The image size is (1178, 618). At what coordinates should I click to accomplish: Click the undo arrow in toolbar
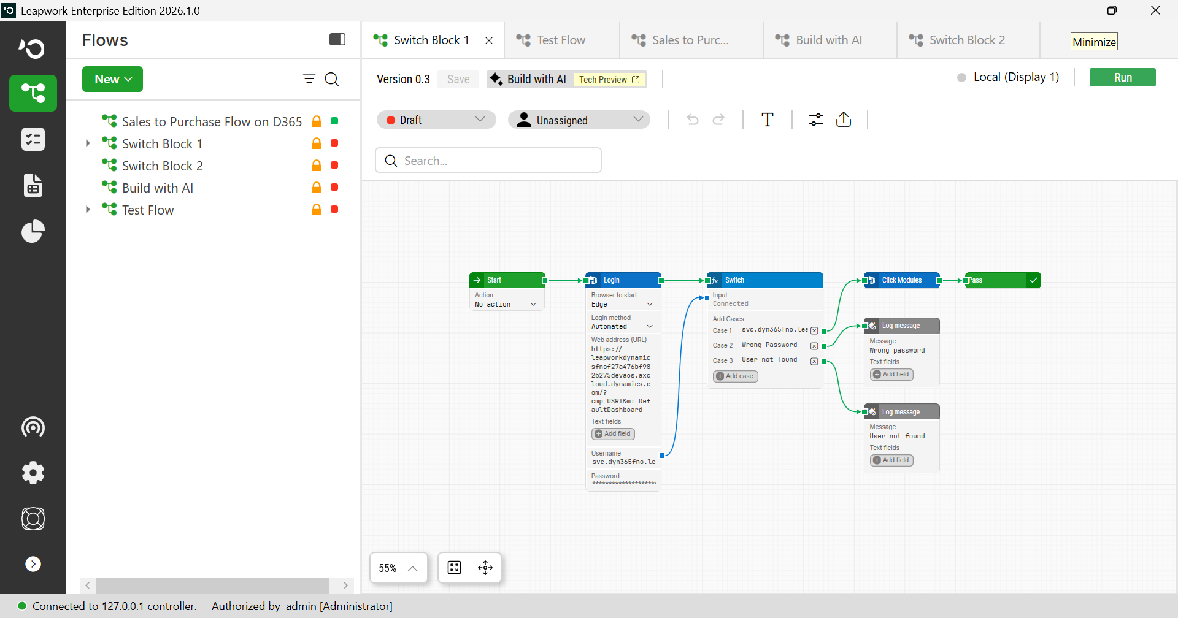click(x=693, y=120)
